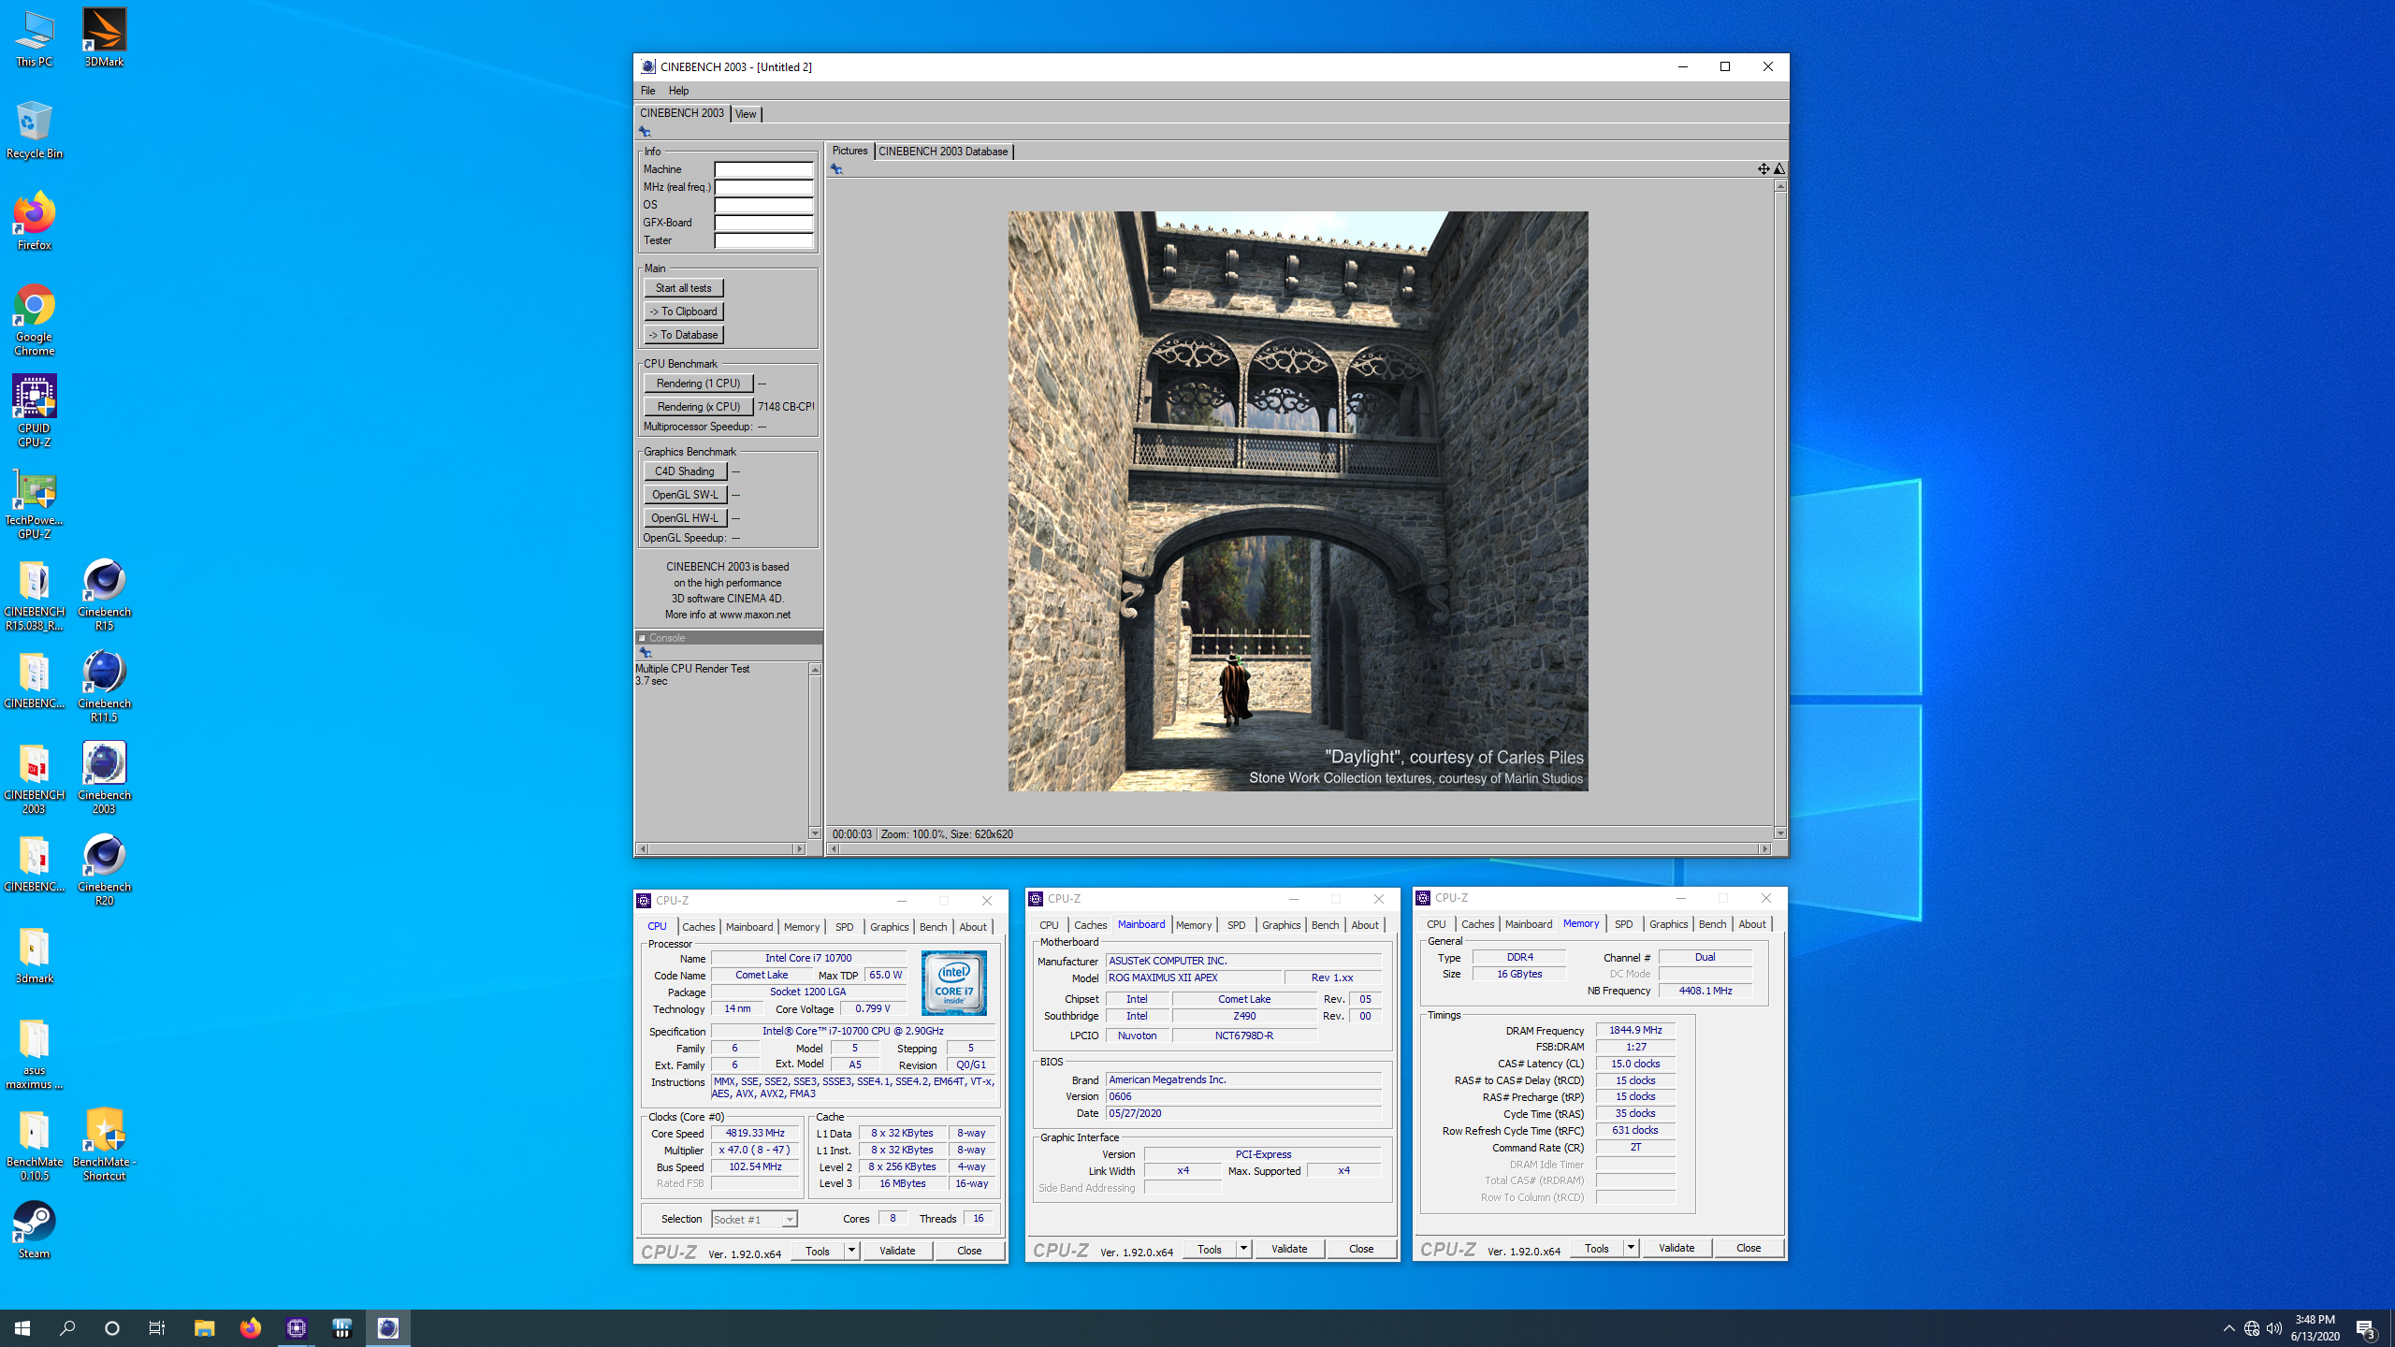Click Validate in CPU-Z CPU window
This screenshot has height=1347, width=2395.
click(x=897, y=1251)
